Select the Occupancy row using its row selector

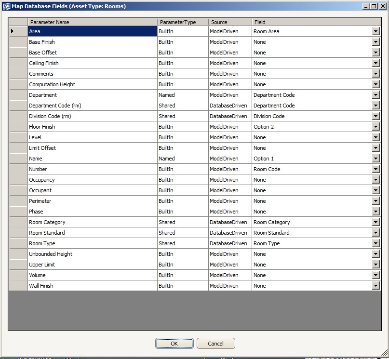(x=17, y=179)
